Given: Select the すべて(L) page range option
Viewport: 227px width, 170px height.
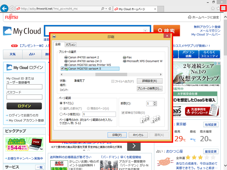Looking at the screenshot, I should pos(62,103).
